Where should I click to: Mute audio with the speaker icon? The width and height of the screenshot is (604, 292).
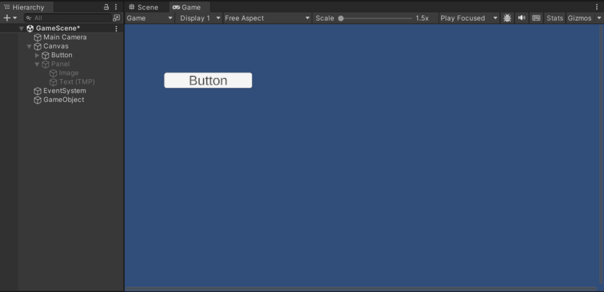(x=521, y=18)
